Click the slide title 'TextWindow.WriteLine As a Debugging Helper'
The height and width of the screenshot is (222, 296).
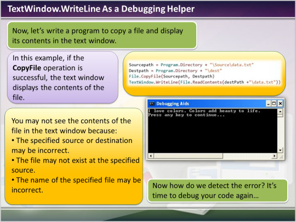click(x=101, y=9)
